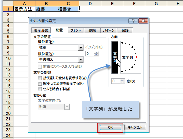183x139 pixels.
Task: Select cell B1 縦書
Action: point(46,9)
